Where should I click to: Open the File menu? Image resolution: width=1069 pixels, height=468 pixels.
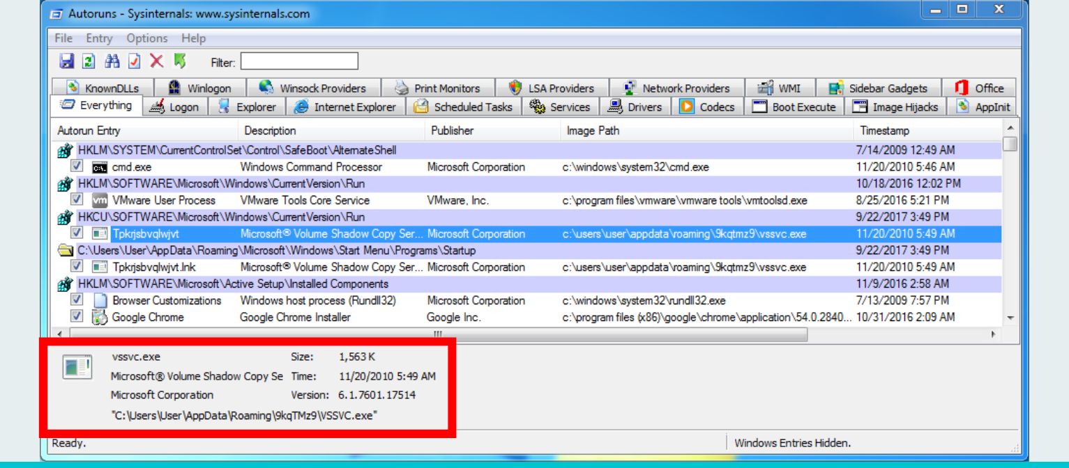tap(63, 38)
